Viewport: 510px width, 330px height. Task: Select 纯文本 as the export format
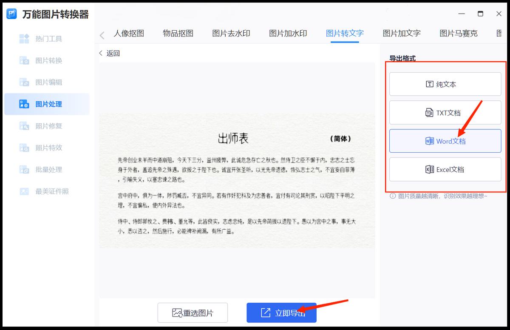pos(445,84)
